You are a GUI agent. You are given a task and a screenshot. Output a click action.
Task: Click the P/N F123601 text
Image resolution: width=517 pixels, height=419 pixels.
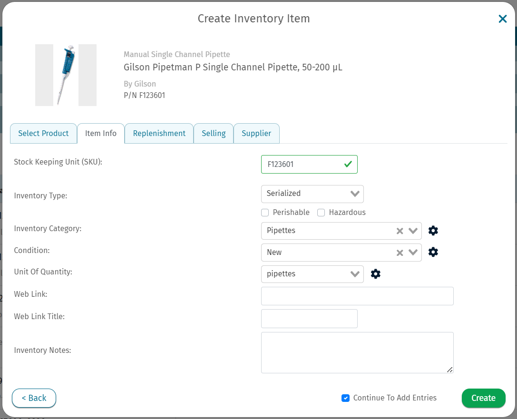[x=145, y=95]
